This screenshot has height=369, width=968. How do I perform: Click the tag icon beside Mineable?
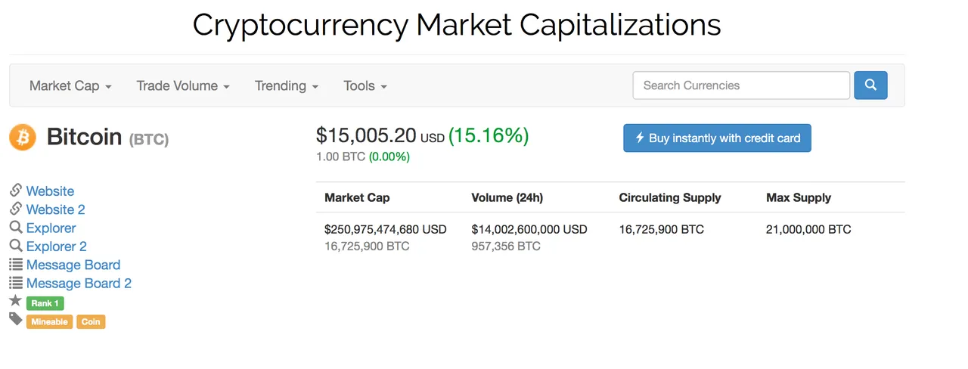click(16, 319)
